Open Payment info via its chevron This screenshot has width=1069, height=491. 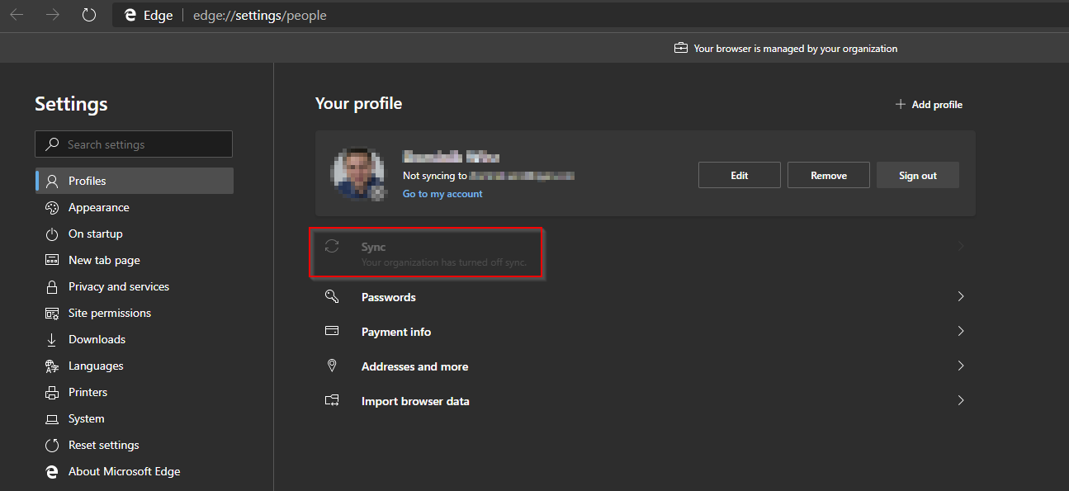[x=960, y=331]
